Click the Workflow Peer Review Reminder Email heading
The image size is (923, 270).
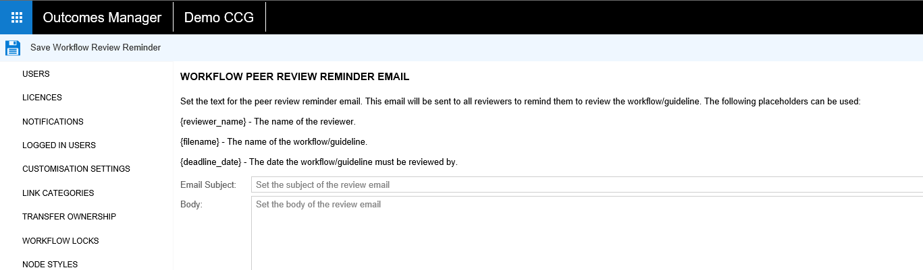294,77
